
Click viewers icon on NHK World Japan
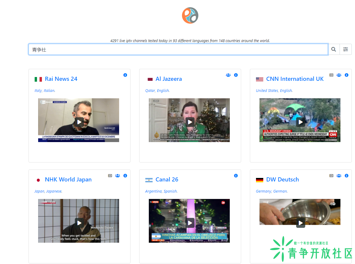coord(118,176)
